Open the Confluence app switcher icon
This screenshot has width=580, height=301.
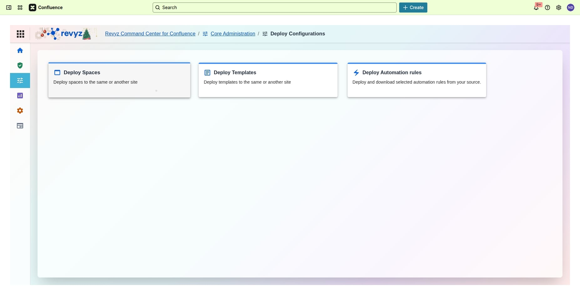coord(20,8)
